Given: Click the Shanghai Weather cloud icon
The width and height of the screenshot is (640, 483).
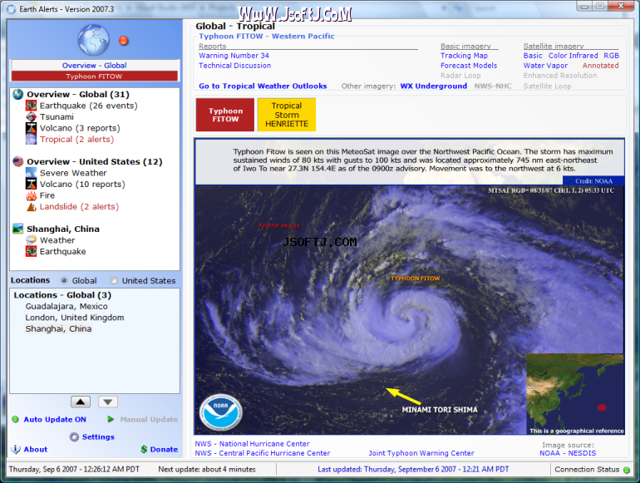Looking at the screenshot, I should [31, 240].
